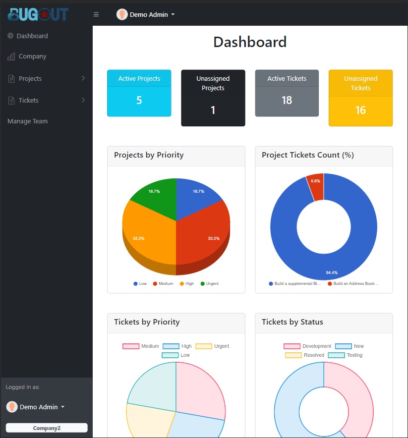Toggle Low in Projects by Priority legend
The image size is (408, 438).
[x=140, y=283]
